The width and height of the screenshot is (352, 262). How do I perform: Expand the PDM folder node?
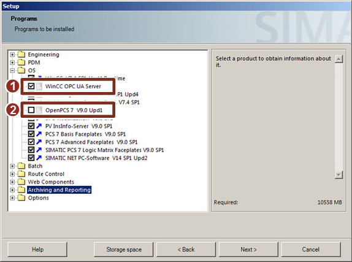coord(12,63)
